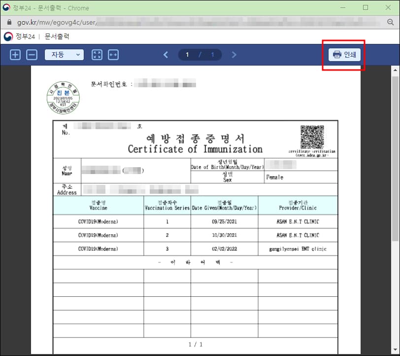Viewport: 400px width, 356px height.
Task: Select the fit-to-page view icon
Action: coord(97,54)
